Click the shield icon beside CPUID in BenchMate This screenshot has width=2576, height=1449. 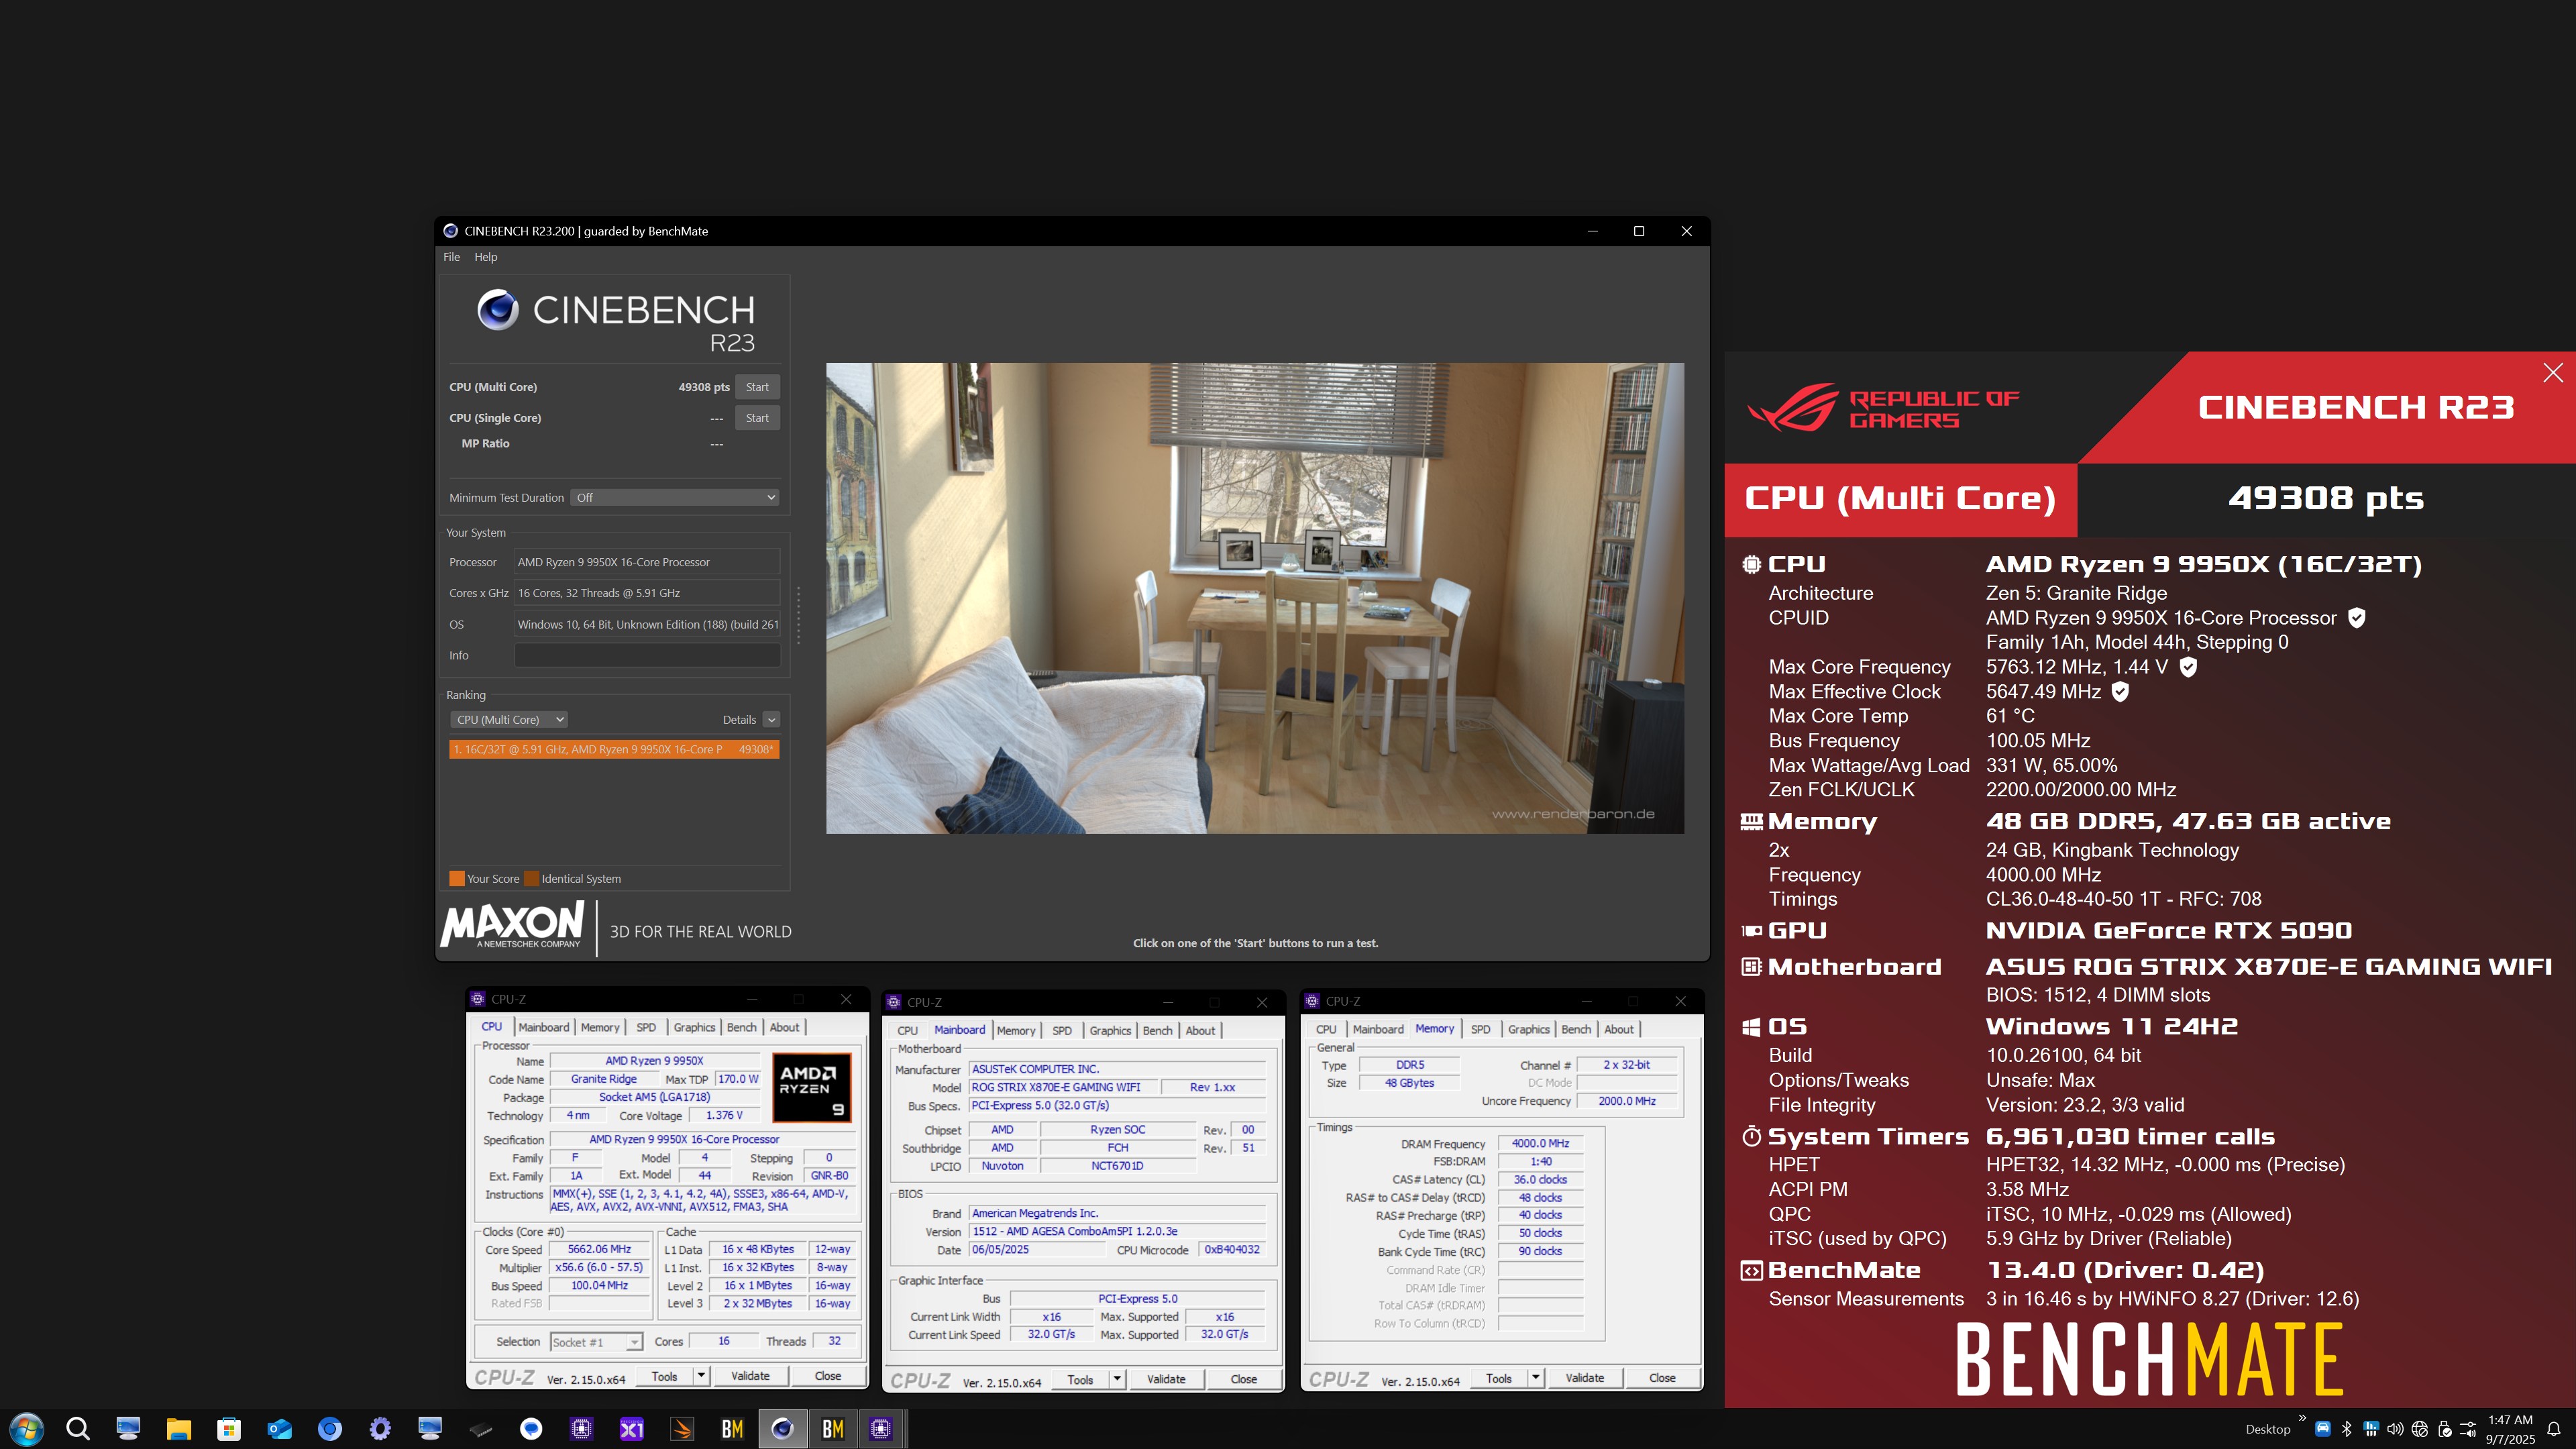[2357, 618]
